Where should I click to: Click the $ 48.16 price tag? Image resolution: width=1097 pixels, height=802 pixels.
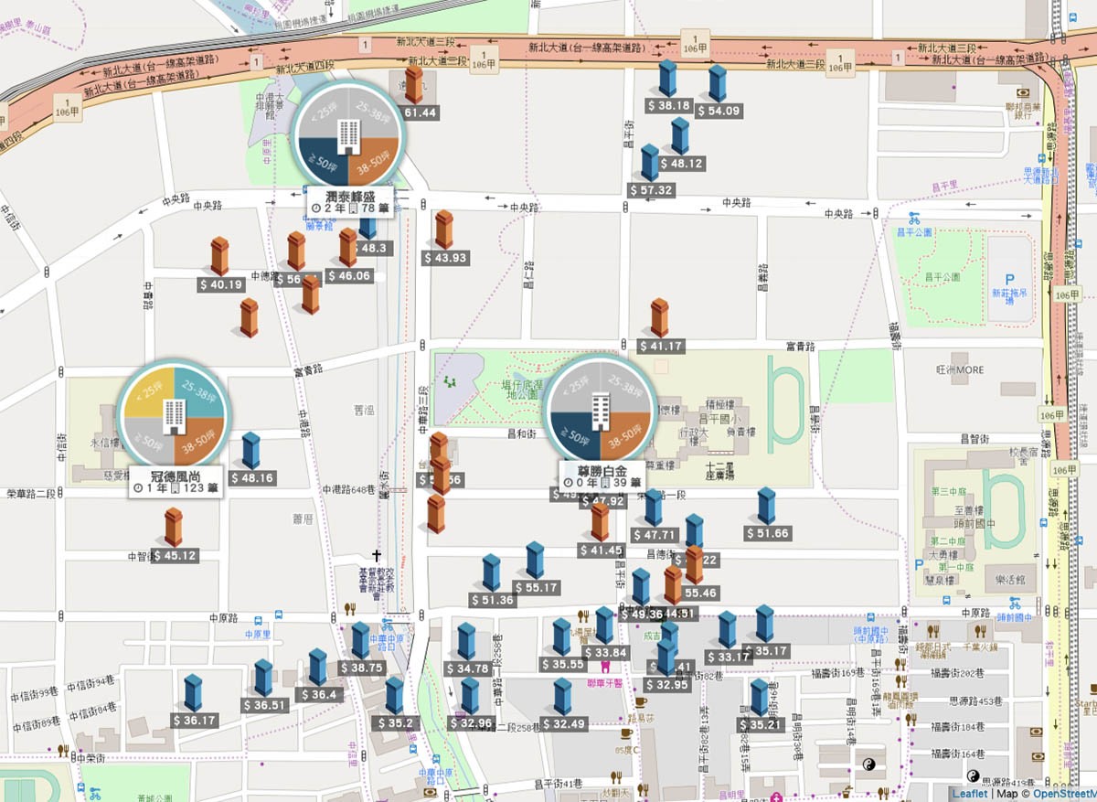[251, 477]
